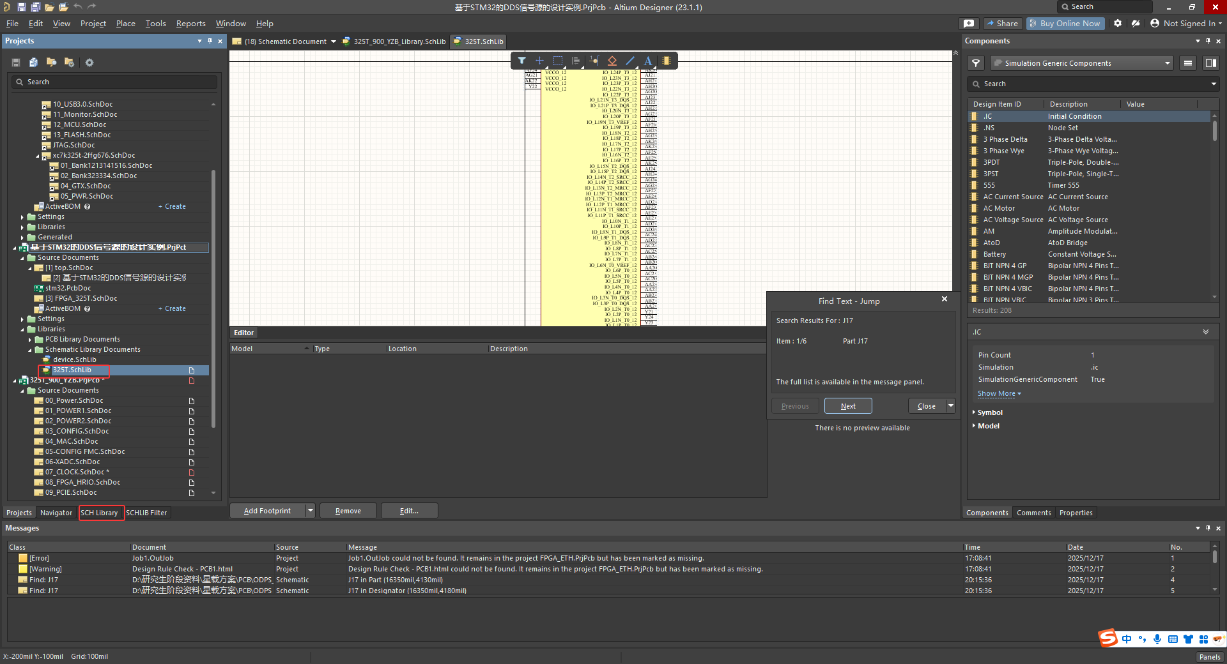The width and height of the screenshot is (1227, 664).
Task: Open the File menu
Action: click(12, 23)
